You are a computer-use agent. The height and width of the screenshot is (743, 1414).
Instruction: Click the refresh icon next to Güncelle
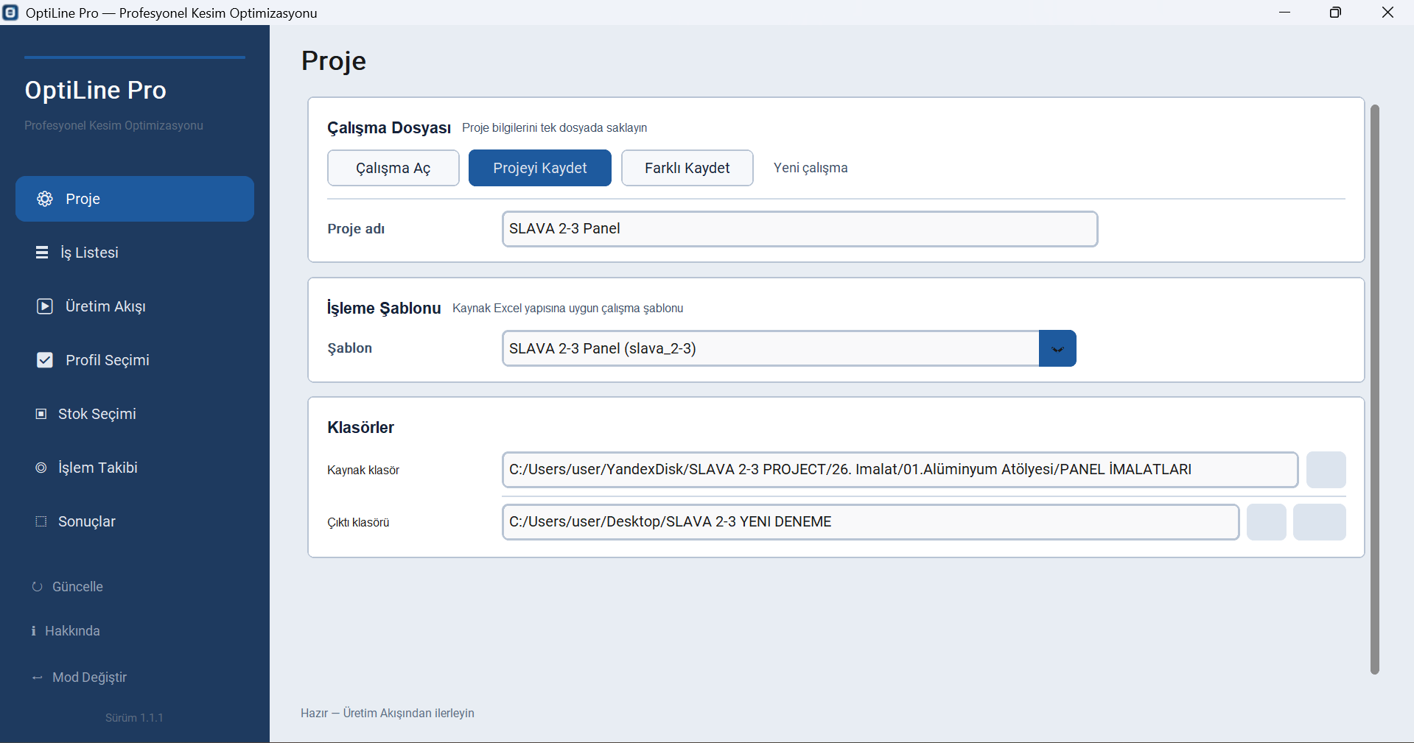coord(37,587)
